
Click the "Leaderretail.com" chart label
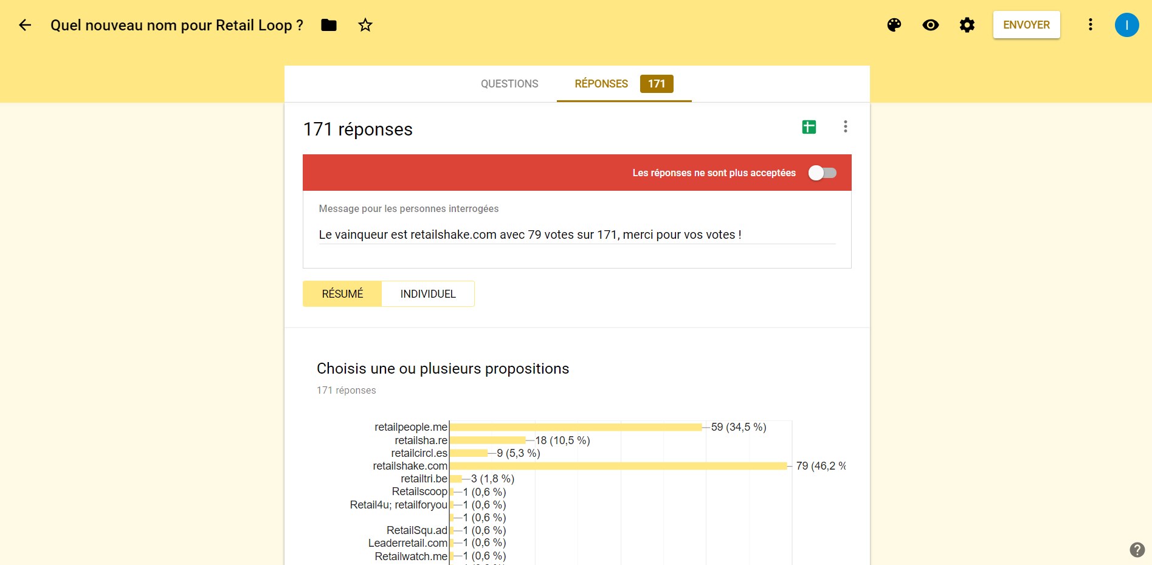point(408,543)
